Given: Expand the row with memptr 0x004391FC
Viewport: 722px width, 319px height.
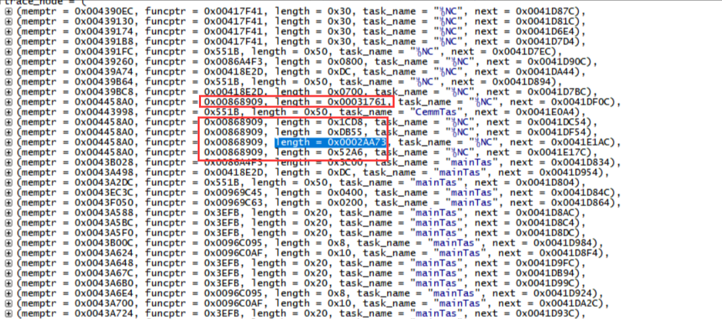Looking at the screenshot, I should tap(8, 52).
